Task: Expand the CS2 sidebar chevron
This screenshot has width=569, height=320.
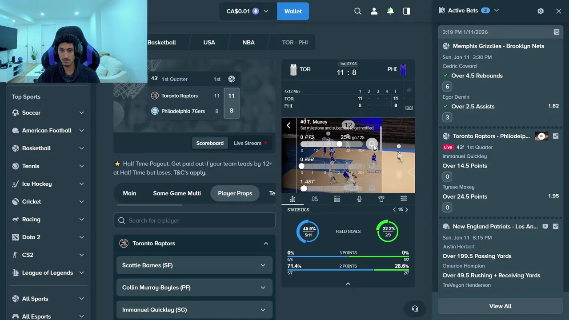Action: [81, 255]
